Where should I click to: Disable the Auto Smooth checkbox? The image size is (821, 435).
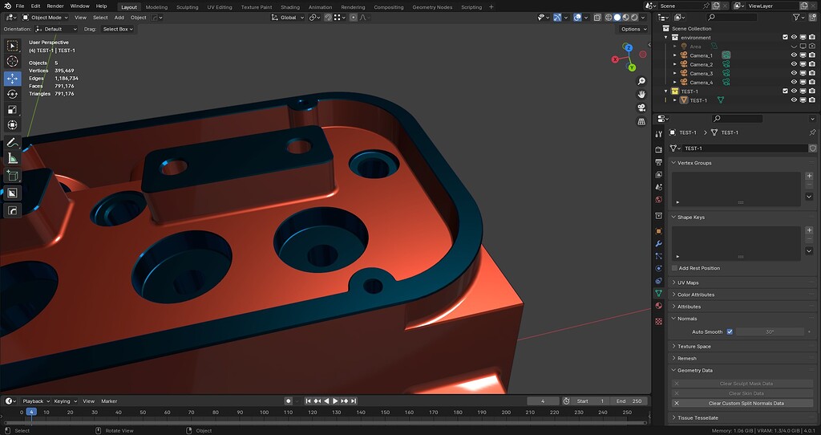[730, 331]
